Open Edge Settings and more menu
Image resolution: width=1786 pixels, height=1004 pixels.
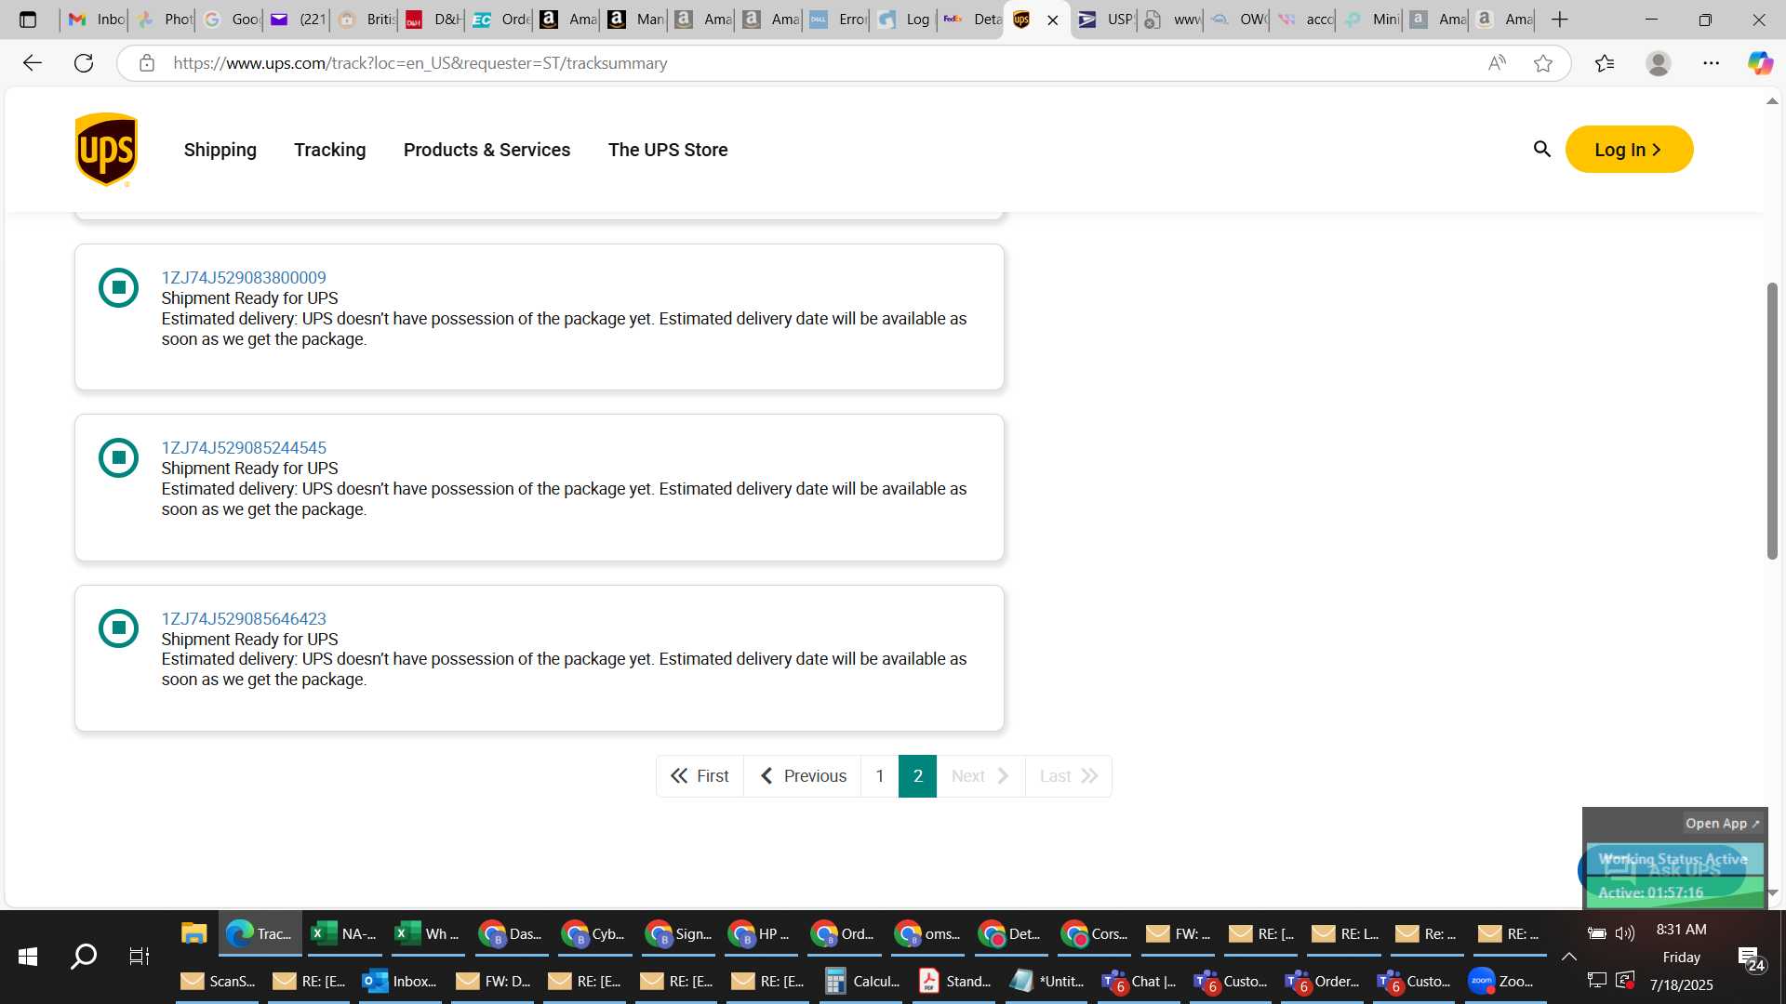[1712, 63]
